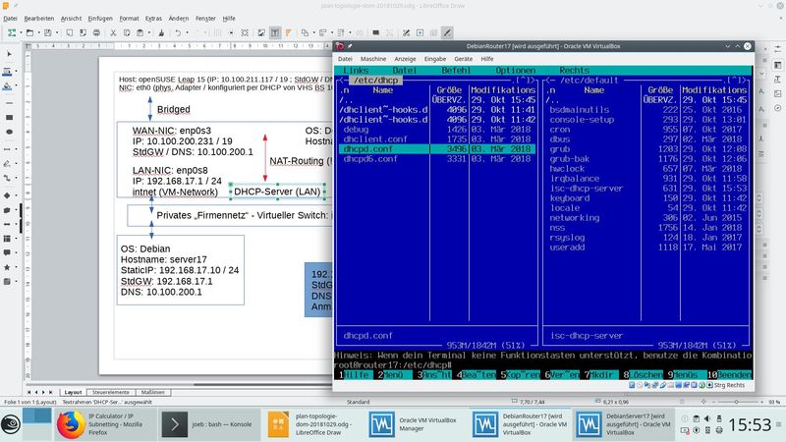This screenshot has width=786, height=442.
Task: Click the Shadow black rectangle icon
Action: (375, 32)
